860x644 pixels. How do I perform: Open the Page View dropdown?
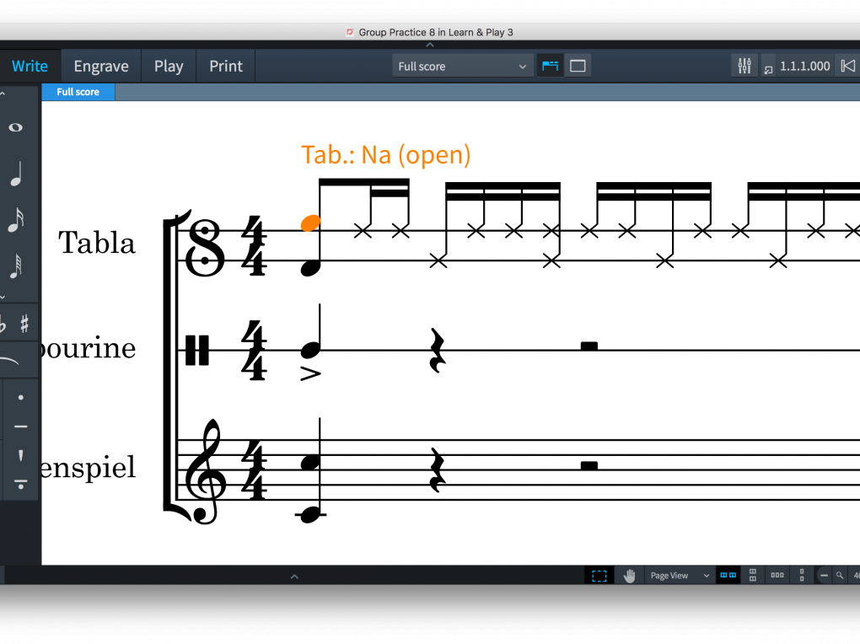pos(679,576)
